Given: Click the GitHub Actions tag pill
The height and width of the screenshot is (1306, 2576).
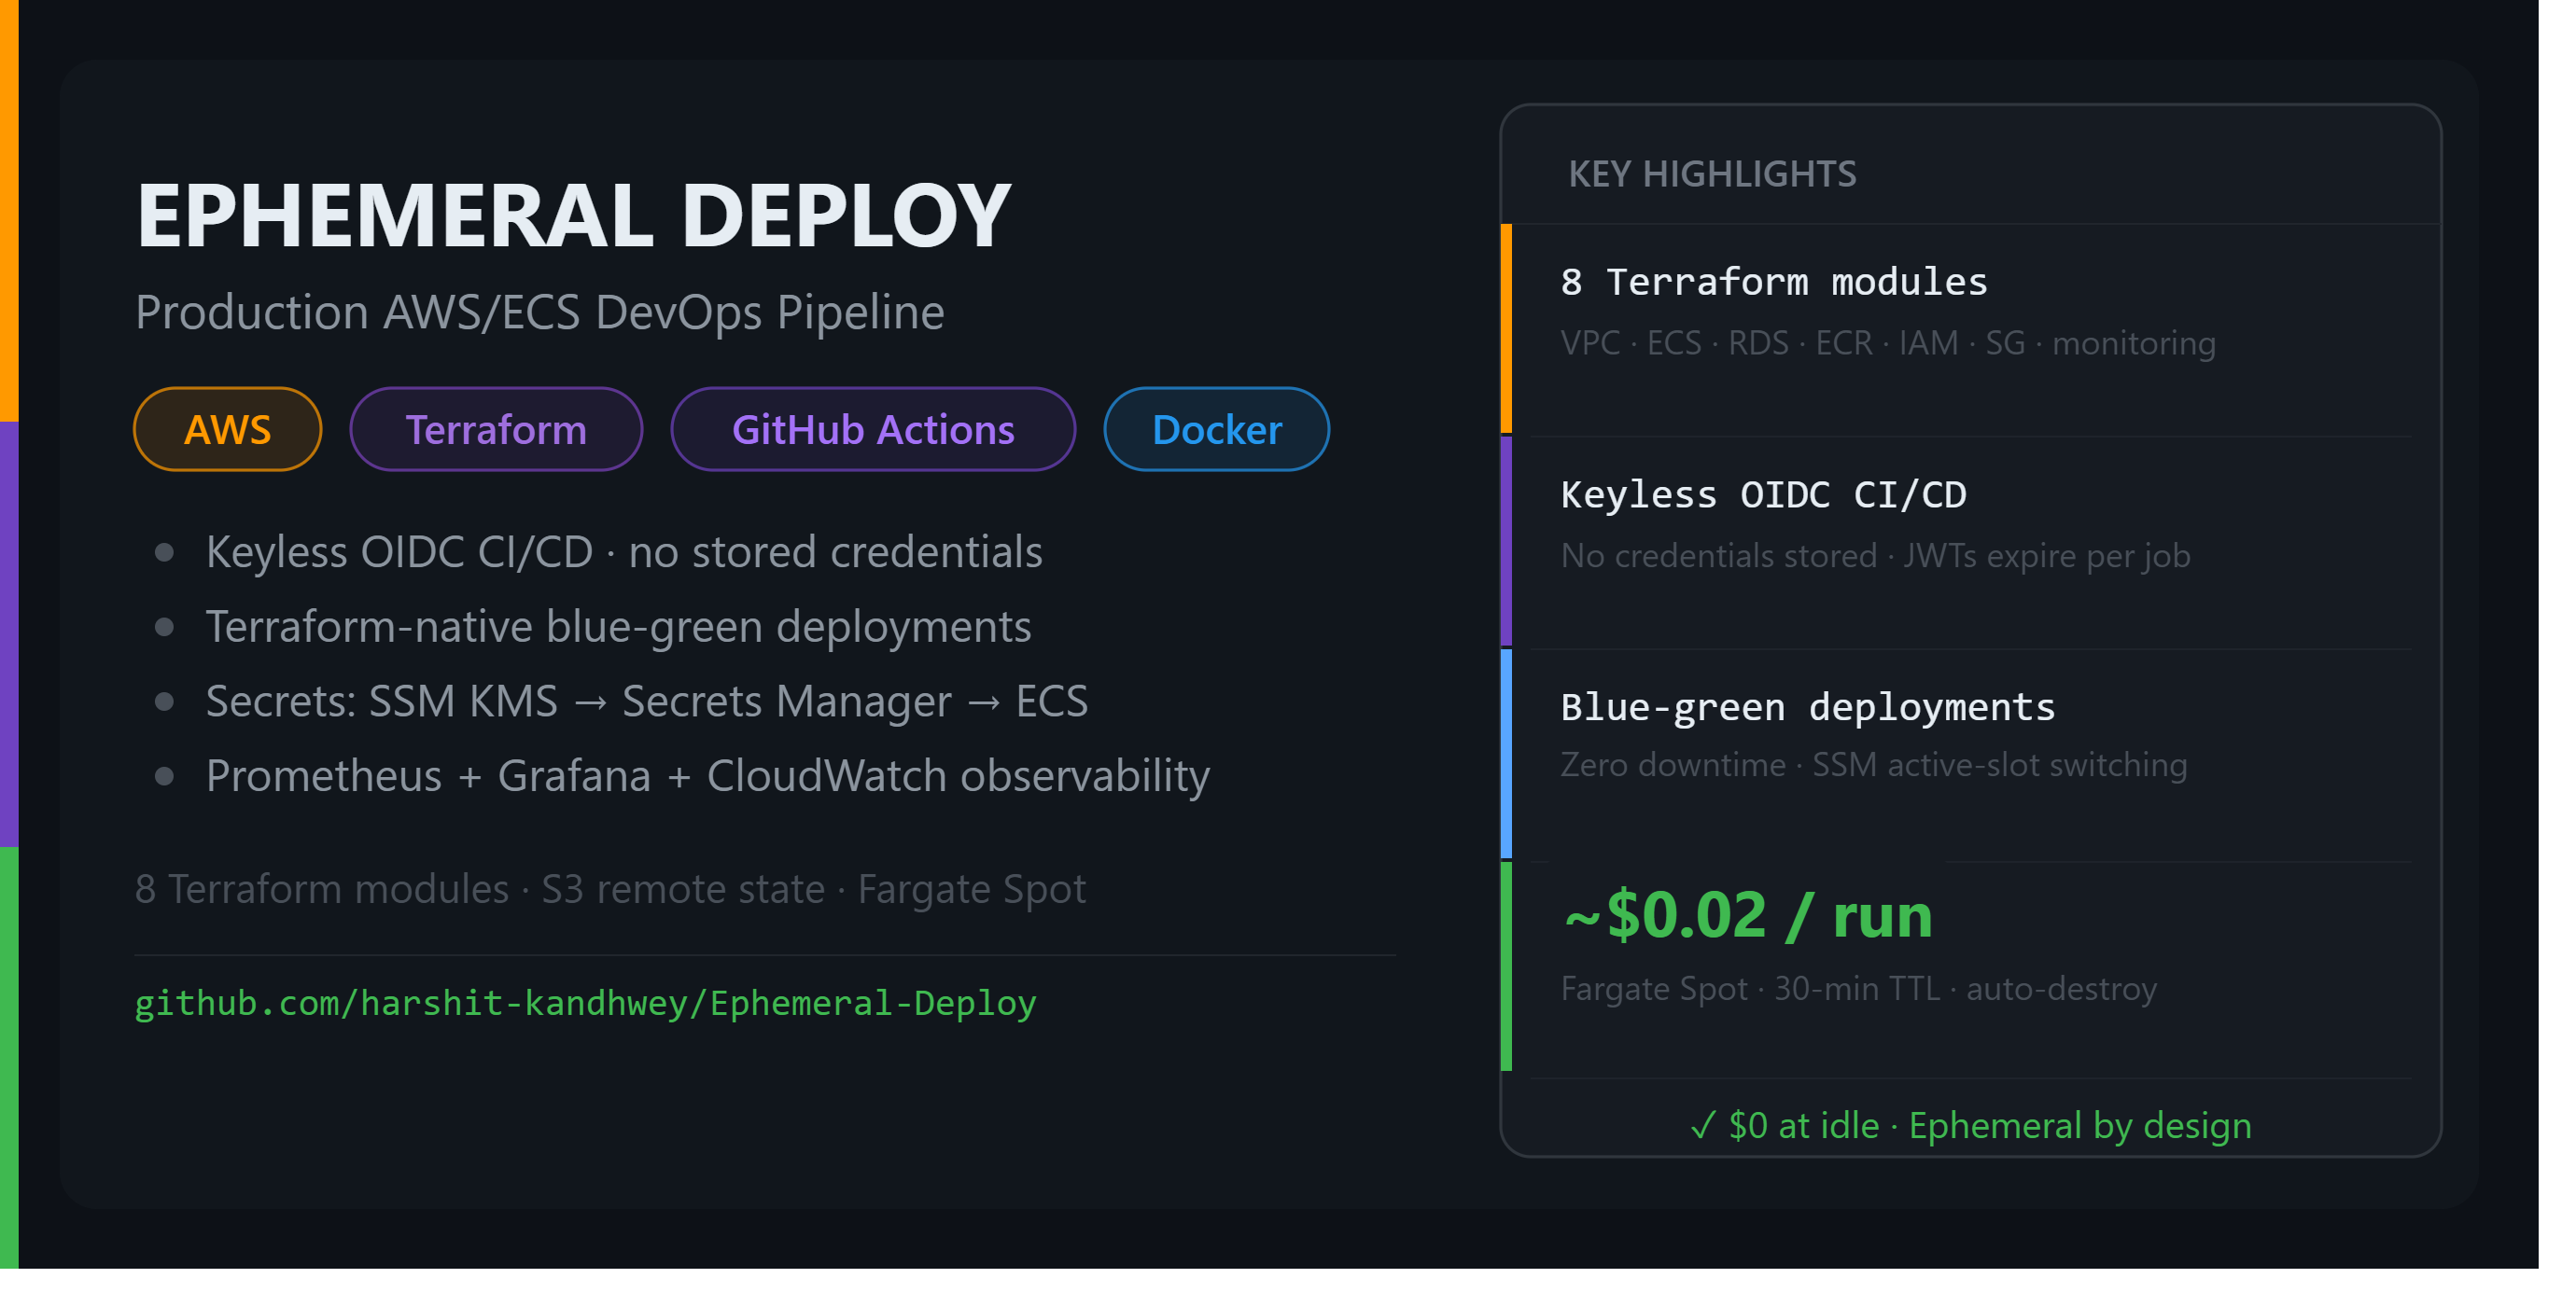Looking at the screenshot, I should point(873,430).
